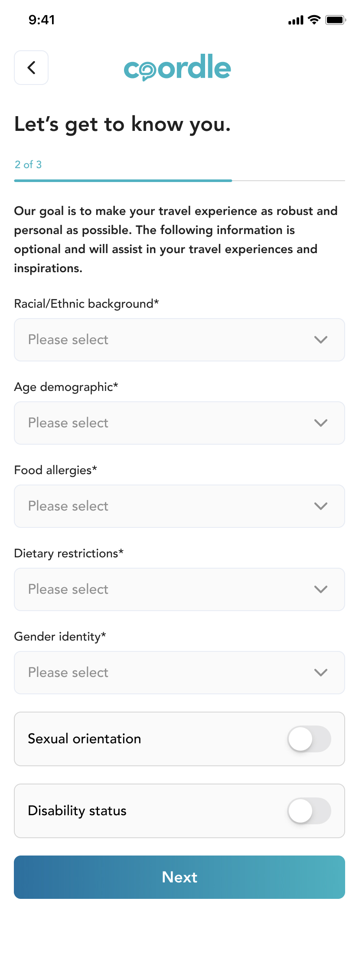Tap the Wi-Fi status icon

(314, 20)
